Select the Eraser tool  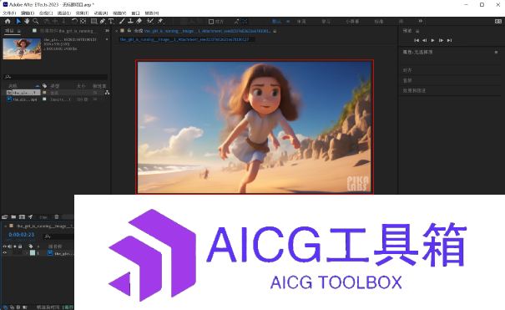click(x=139, y=21)
